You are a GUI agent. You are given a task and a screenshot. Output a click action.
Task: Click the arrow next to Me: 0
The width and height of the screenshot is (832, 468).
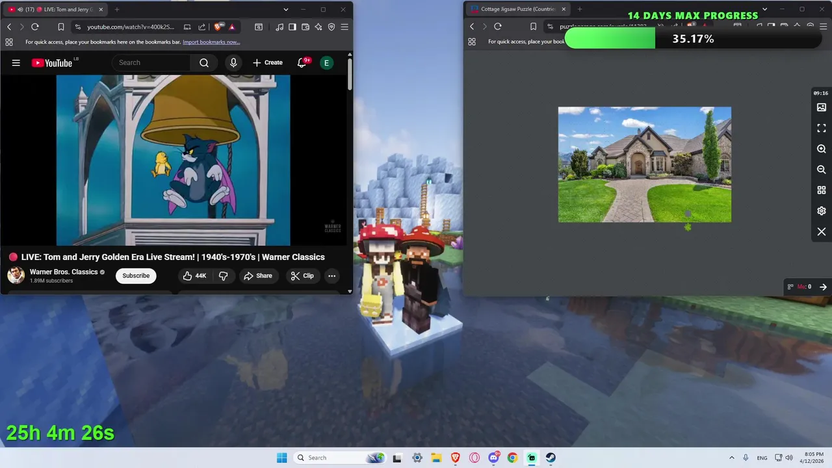(823, 287)
